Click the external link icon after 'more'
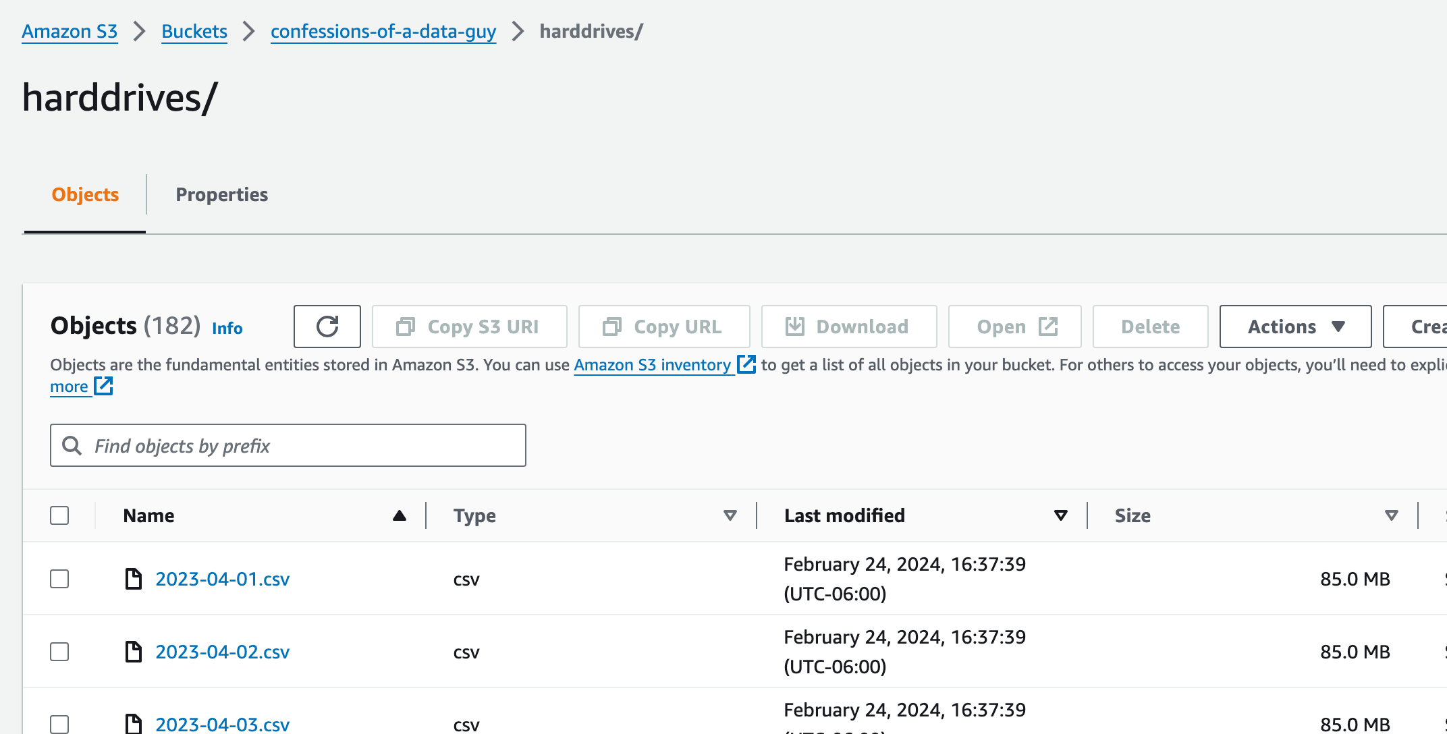 pyautogui.click(x=103, y=386)
